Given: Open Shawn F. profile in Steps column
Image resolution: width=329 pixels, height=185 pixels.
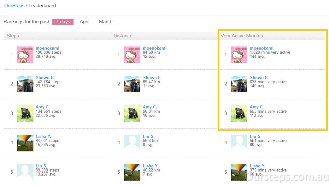Looking at the screenshot, I should (45, 78).
